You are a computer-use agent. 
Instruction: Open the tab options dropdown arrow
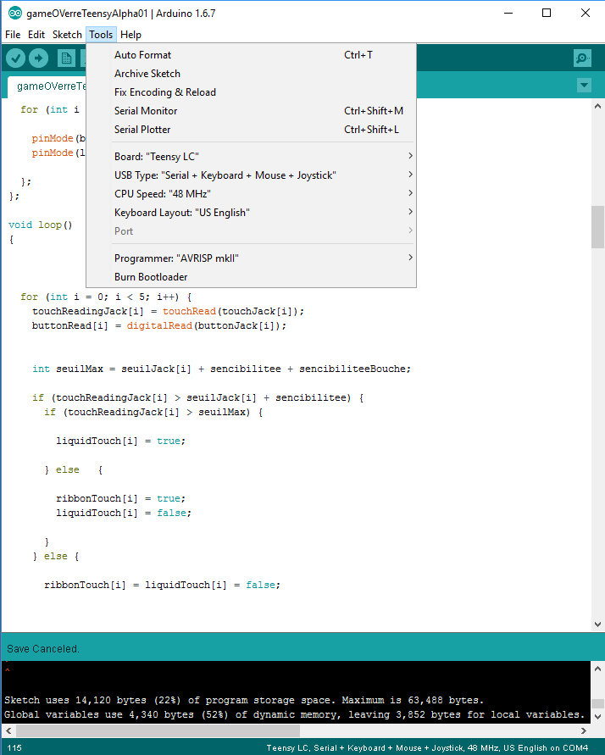click(584, 86)
